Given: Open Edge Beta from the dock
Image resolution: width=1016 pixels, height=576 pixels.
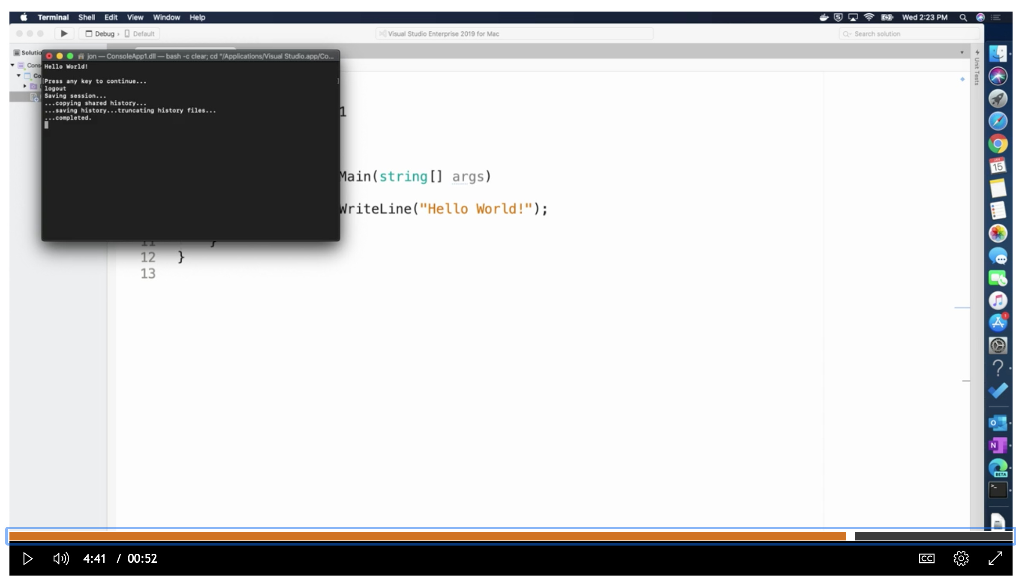Looking at the screenshot, I should click(x=998, y=468).
